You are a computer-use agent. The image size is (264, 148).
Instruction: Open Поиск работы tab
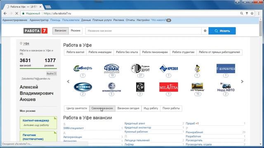click(x=171, y=109)
